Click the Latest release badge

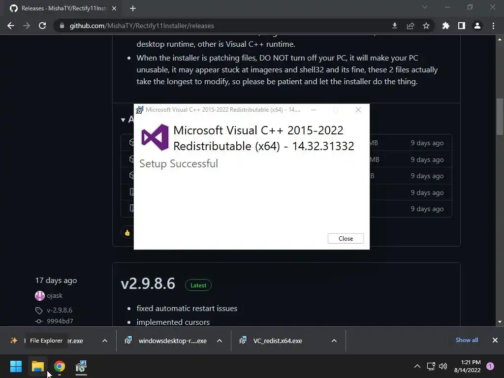click(x=198, y=285)
